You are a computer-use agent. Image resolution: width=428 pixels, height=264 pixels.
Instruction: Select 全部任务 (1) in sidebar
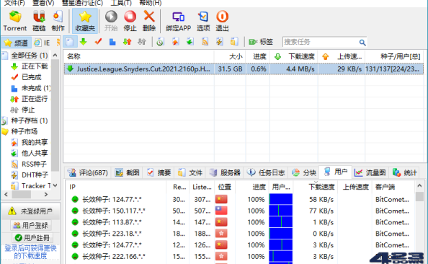coord(30,56)
